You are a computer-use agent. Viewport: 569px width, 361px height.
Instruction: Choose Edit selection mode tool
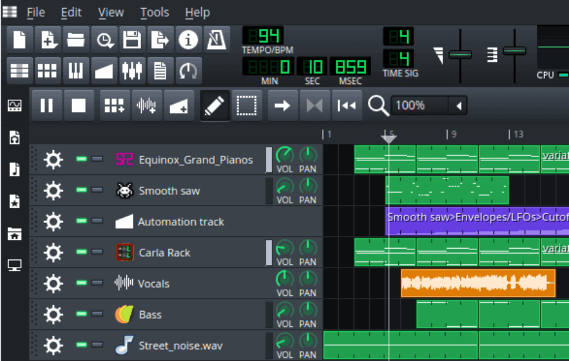[245, 105]
